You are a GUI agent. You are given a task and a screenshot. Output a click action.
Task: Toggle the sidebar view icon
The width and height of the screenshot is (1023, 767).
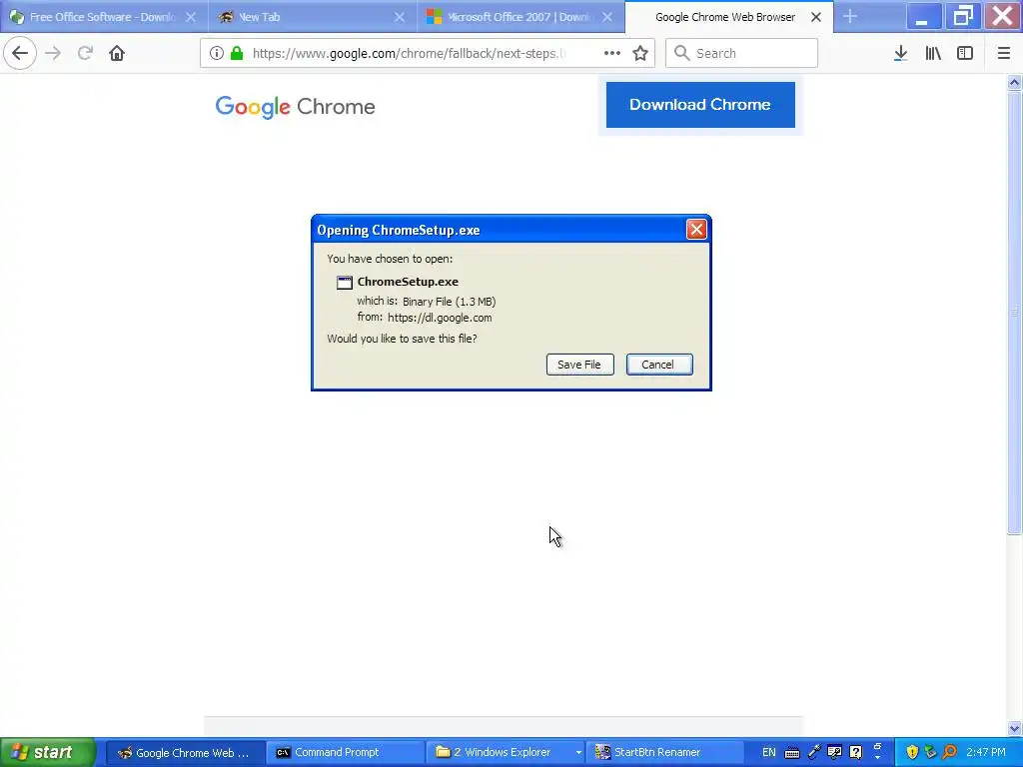pyautogui.click(x=965, y=53)
